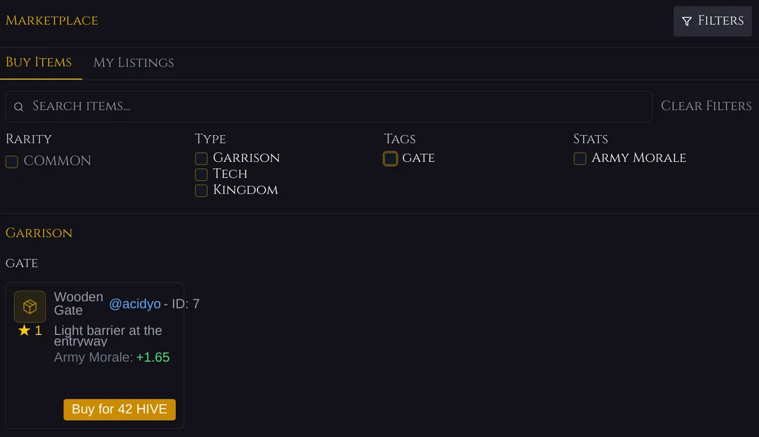Click the search magnifier icon

19,107
